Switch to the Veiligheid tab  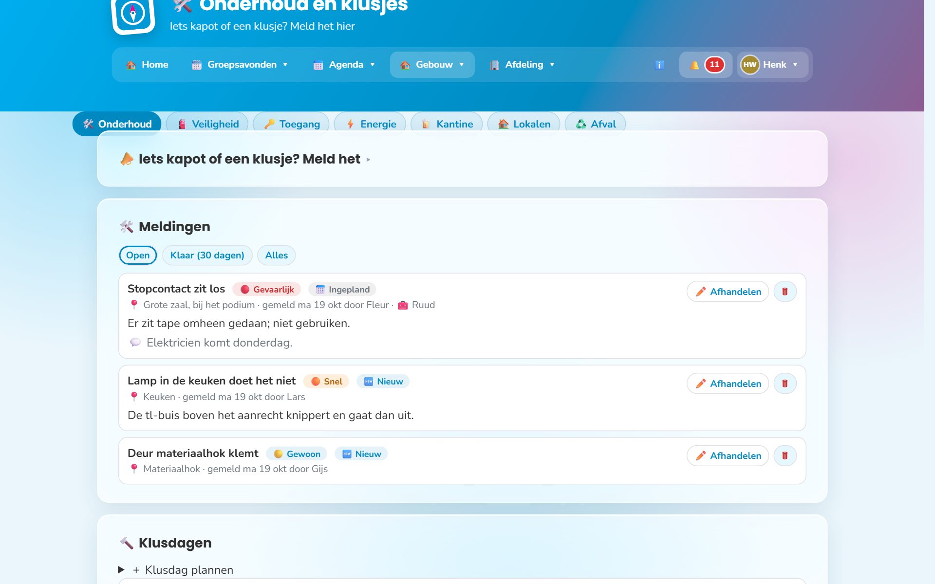[207, 124]
